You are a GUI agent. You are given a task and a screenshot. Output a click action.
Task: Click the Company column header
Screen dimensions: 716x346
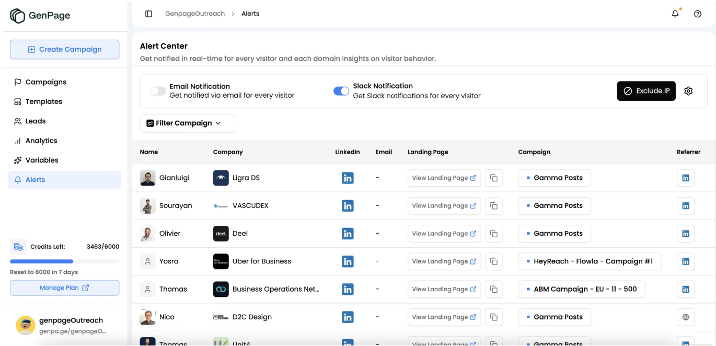[x=228, y=152]
